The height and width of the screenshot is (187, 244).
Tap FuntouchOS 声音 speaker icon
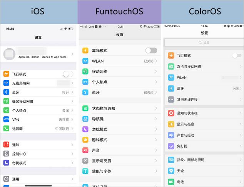click(x=85, y=150)
